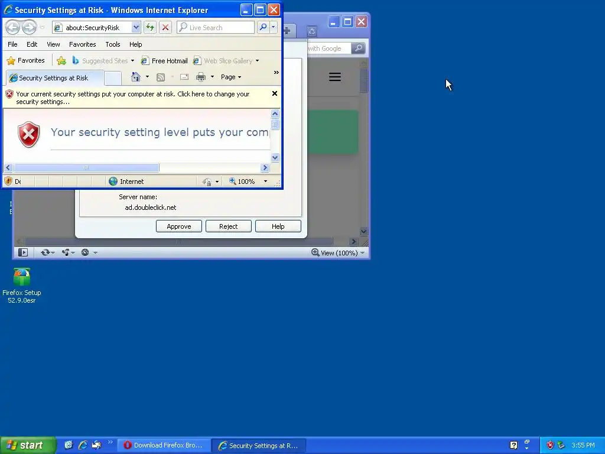
Task: Open Print dropdown arrow
Action: [x=212, y=77]
